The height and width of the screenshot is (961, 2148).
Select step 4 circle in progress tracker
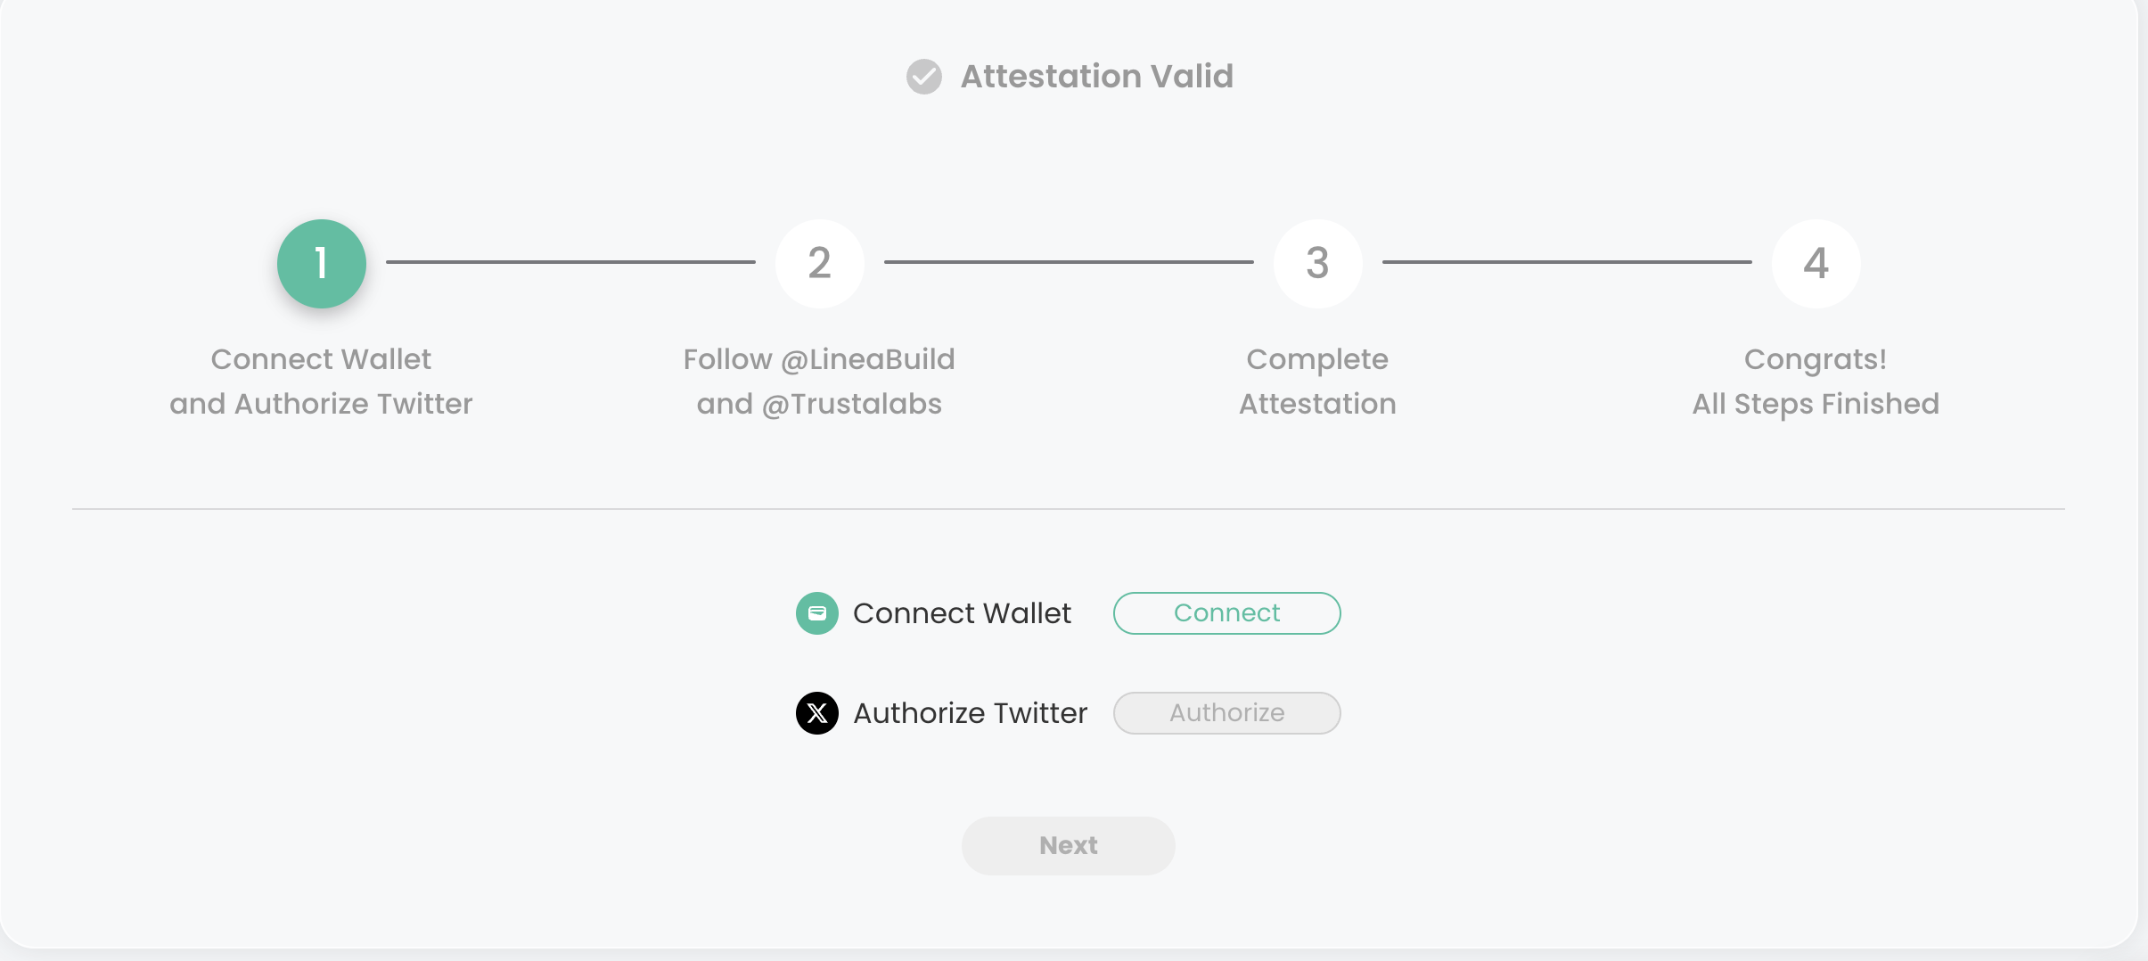[x=1816, y=264]
